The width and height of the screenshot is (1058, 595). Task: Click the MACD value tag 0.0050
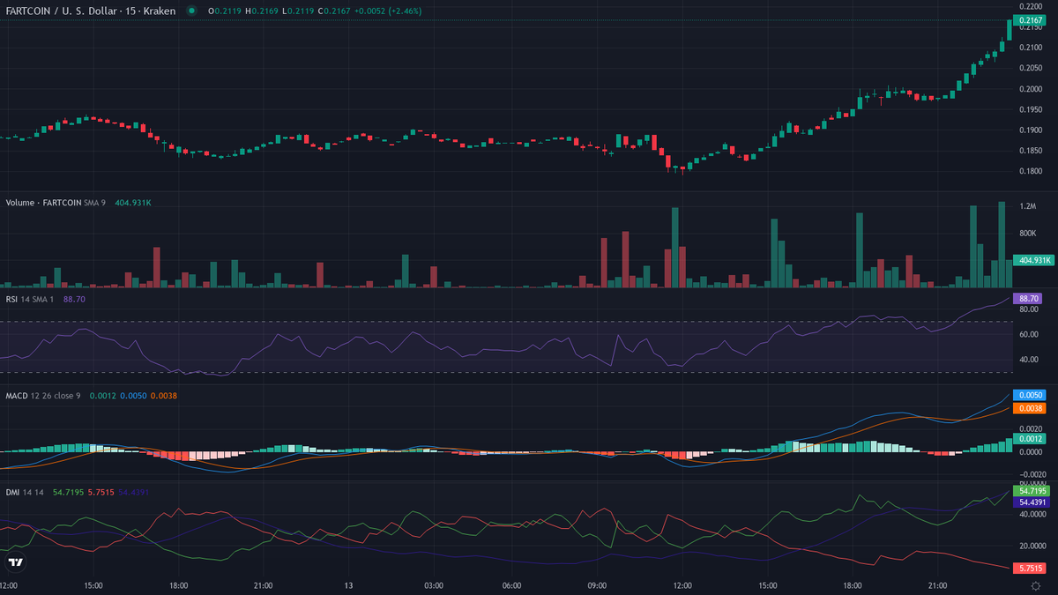click(1028, 396)
